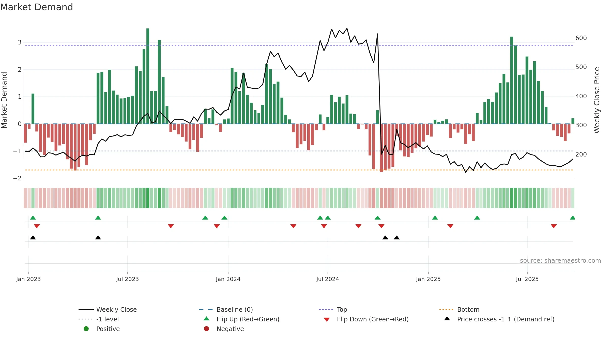Click the tallest green demand bar in 2023
This screenshot has height=343, width=610.
click(148, 76)
